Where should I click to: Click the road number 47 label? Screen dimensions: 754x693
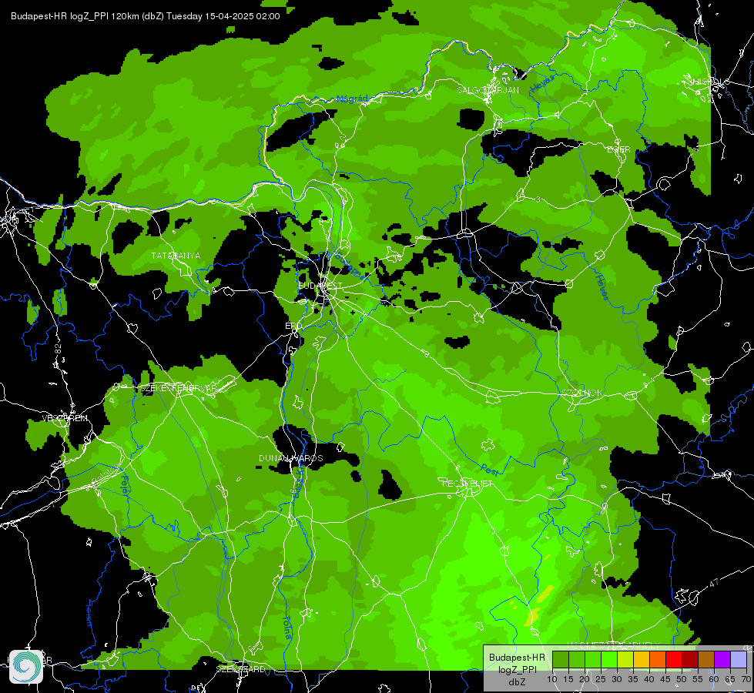pos(715,583)
